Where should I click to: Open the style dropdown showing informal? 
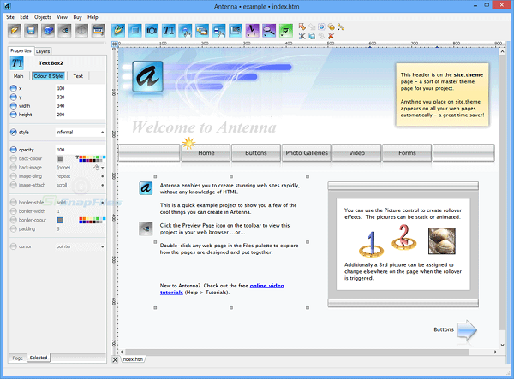pos(81,133)
